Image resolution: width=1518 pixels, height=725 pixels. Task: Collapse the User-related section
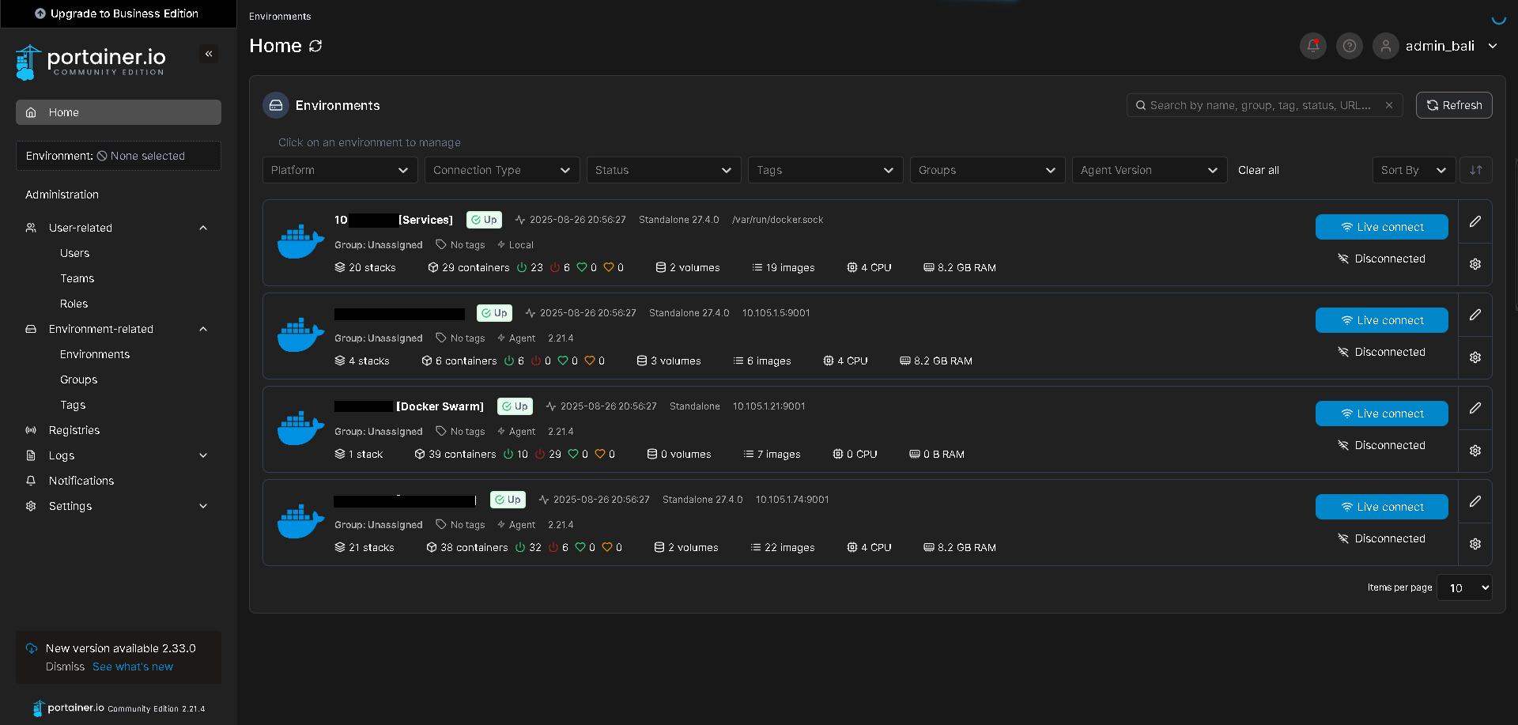203,228
